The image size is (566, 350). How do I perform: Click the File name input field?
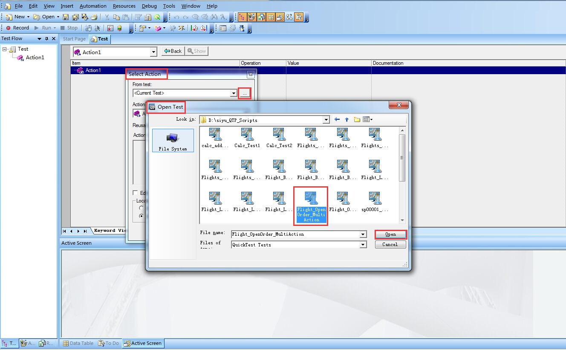pyautogui.click(x=295, y=234)
